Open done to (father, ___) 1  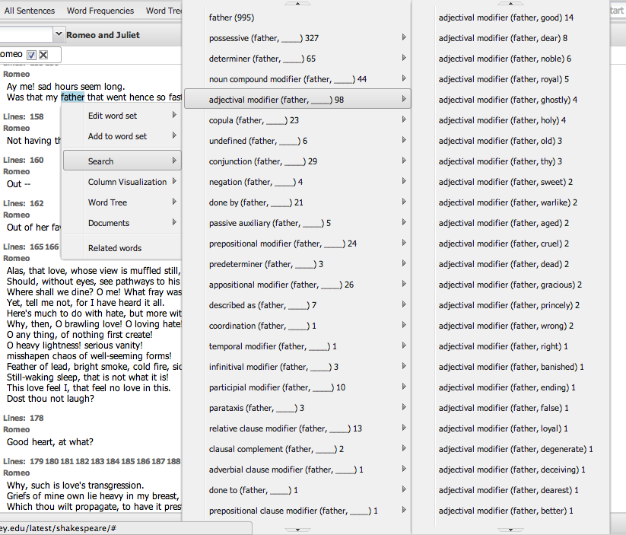[x=297, y=490]
